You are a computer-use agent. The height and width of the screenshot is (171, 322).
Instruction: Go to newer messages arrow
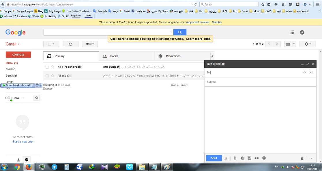coord(269,44)
